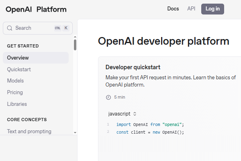Image resolution: width=241 pixels, height=161 pixels.
Task: Open Models in the sidebar
Action: tap(15, 81)
